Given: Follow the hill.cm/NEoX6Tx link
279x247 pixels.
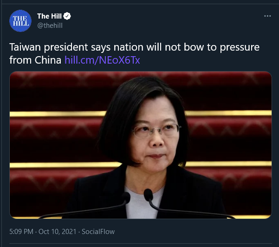Looking at the screenshot, I should pyautogui.click(x=102, y=60).
